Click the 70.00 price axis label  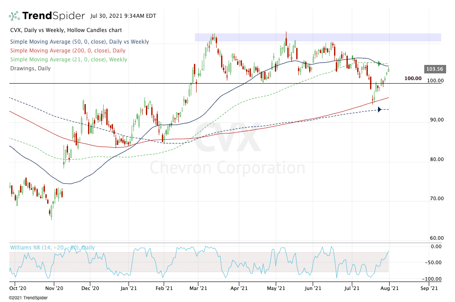tap(436, 198)
